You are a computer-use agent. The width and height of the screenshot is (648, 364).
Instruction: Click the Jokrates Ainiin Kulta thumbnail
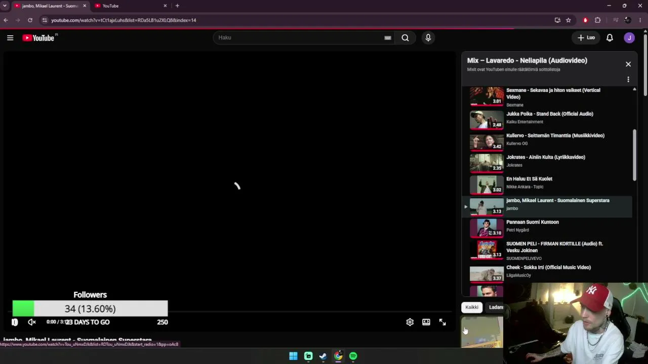point(487,163)
